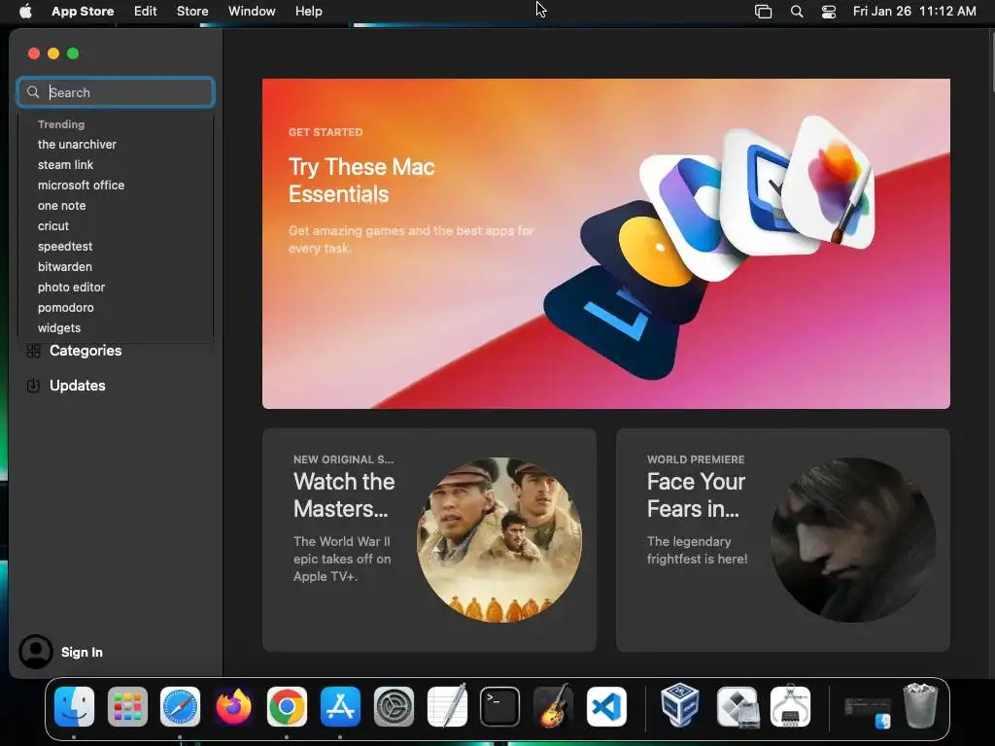Viewport: 995px width, 746px height.
Task: Open VirtualBox from the dock
Action: [x=679, y=705]
